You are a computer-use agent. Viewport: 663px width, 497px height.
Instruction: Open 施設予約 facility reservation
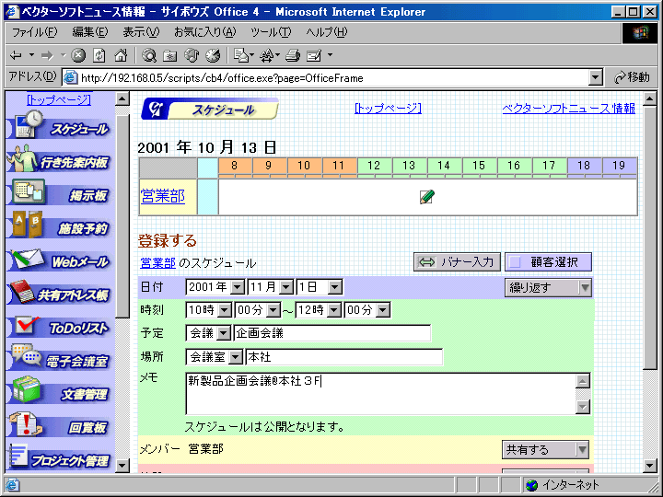[59, 225]
